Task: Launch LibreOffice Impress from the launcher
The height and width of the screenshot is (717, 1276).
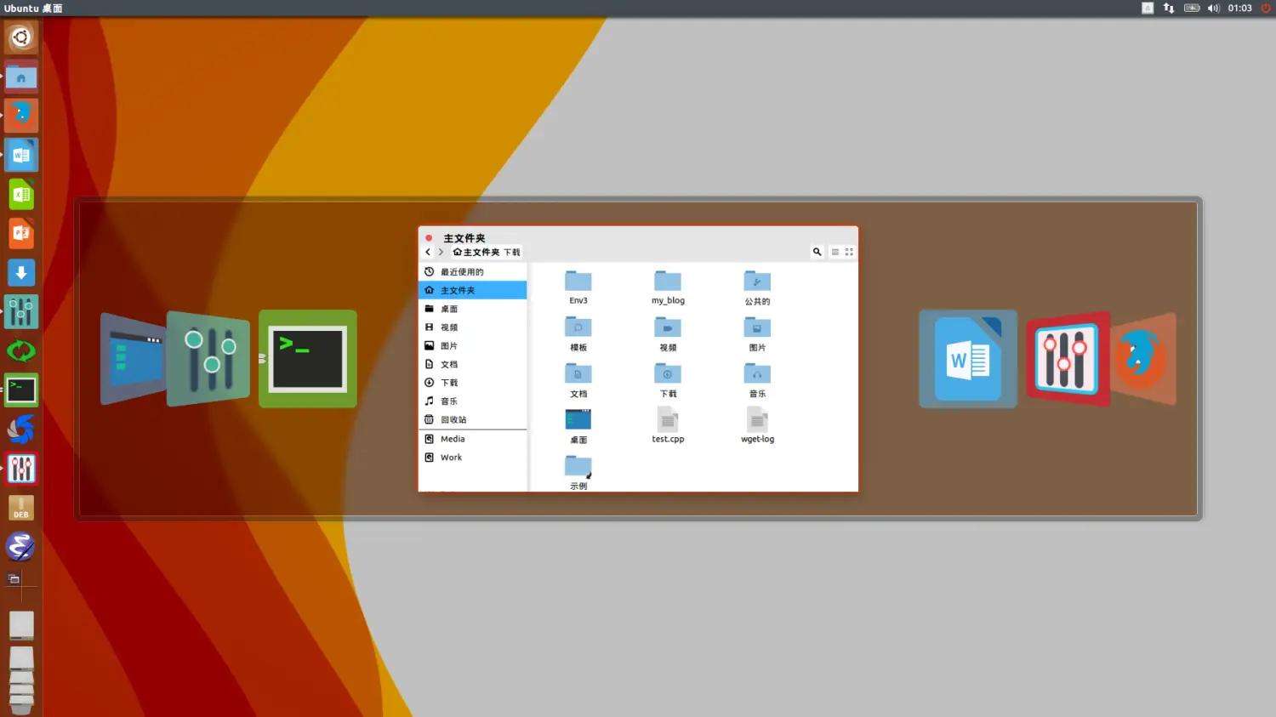Action: click(21, 233)
